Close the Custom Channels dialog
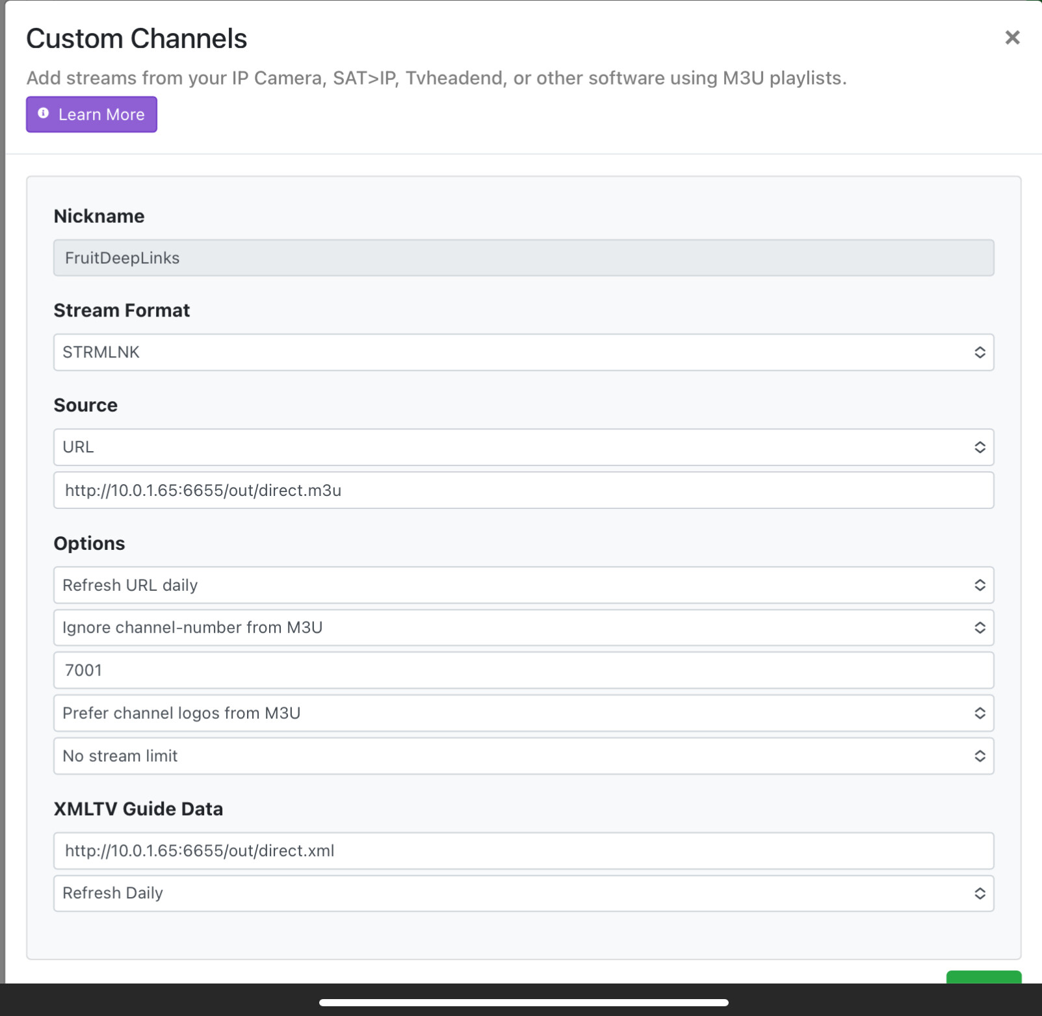Screen dimensions: 1042x1016 [1011, 38]
